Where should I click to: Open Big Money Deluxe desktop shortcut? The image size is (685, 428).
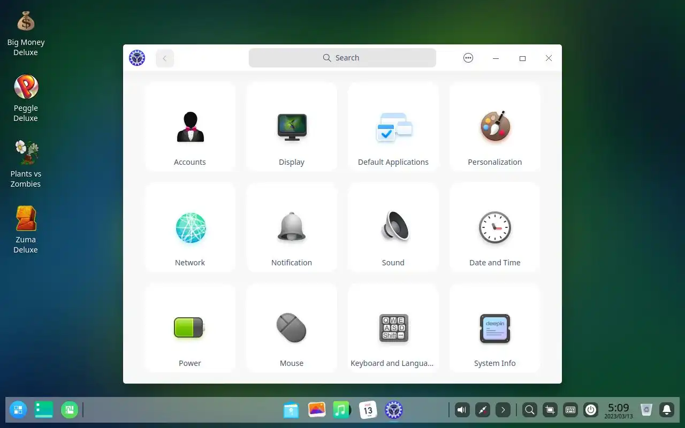tap(26, 33)
